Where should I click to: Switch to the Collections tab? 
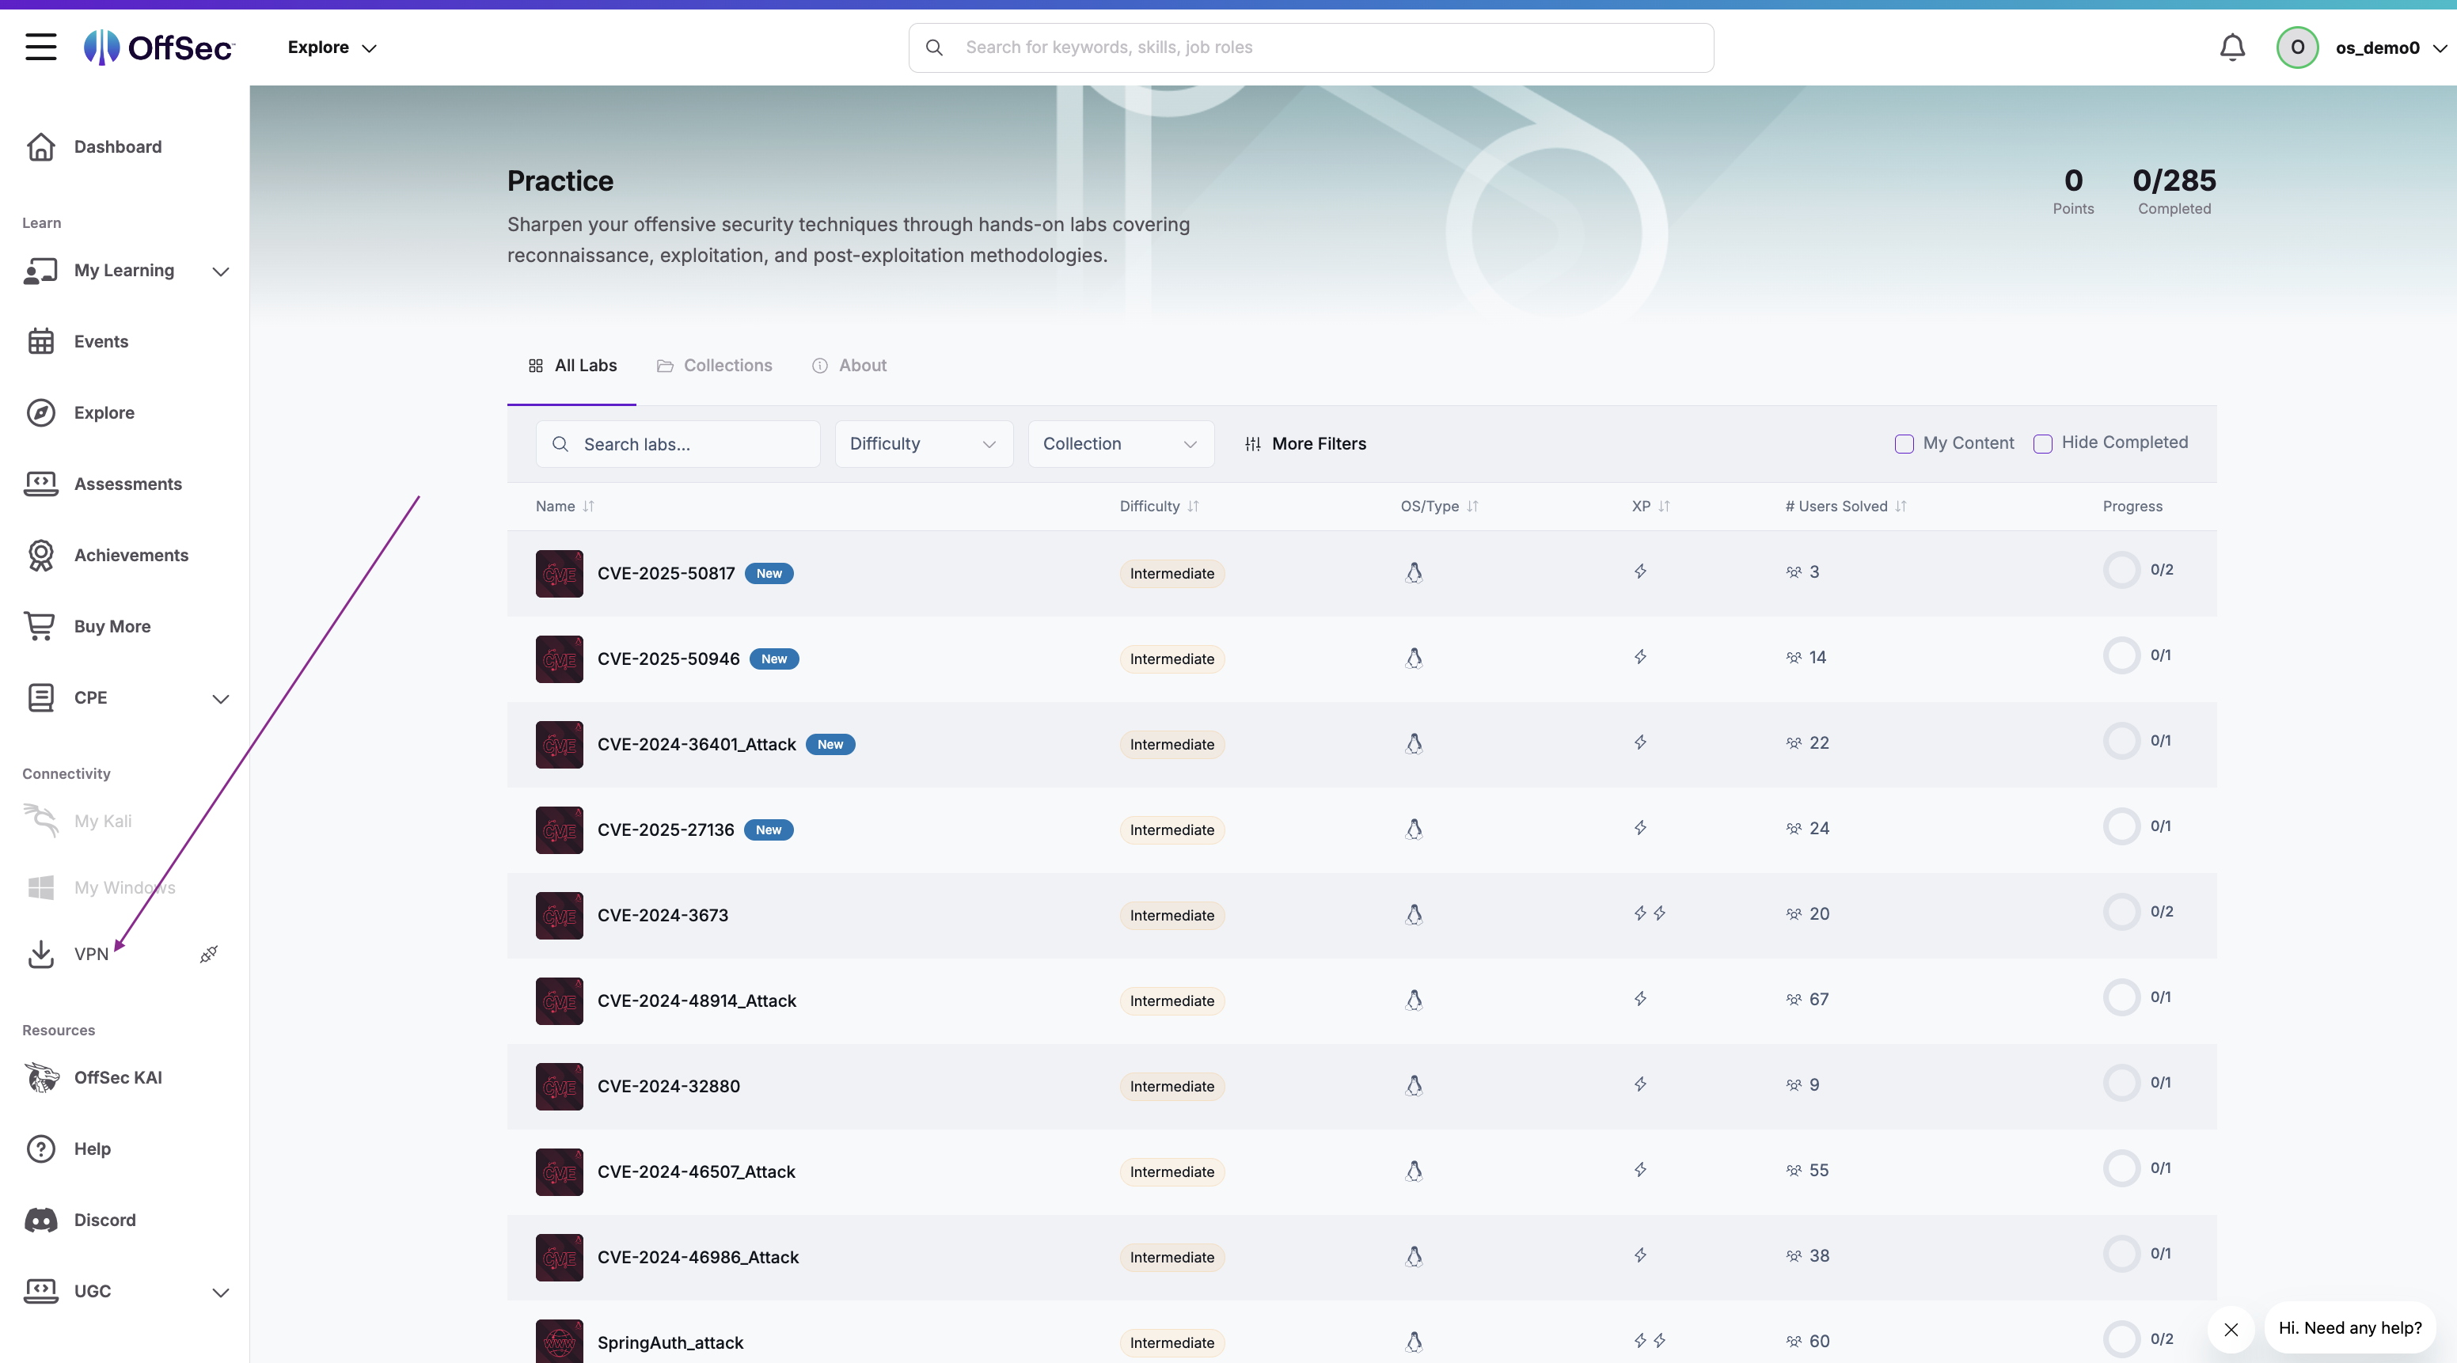715,366
